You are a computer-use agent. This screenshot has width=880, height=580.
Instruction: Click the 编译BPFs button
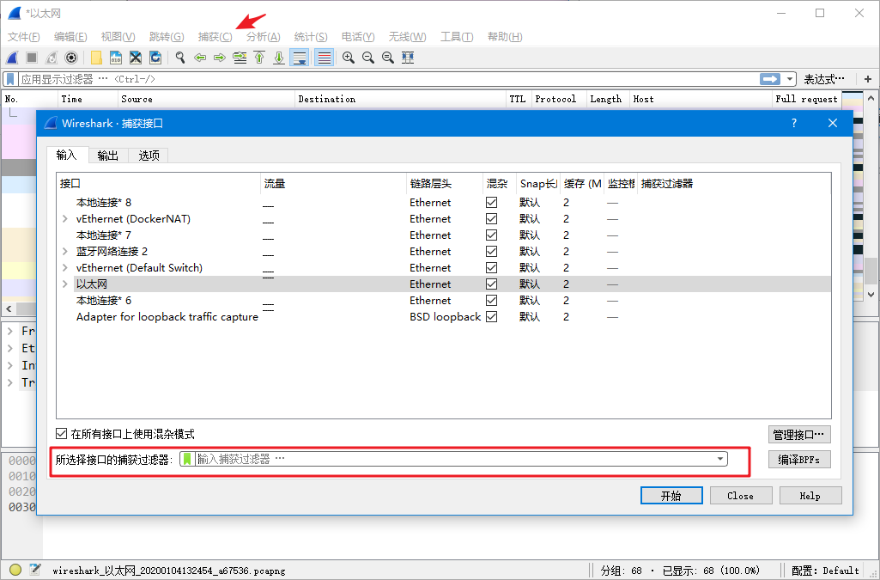click(x=799, y=460)
